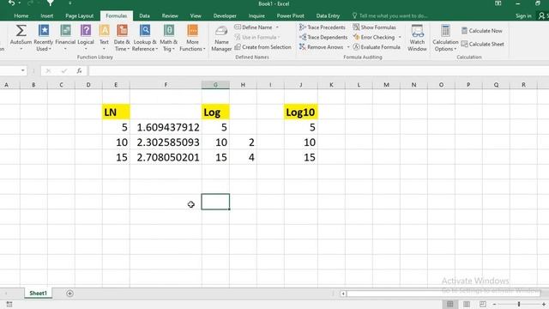Select cell containing 2.708050201
Image resolution: width=549 pixels, height=309 pixels.
pyautogui.click(x=166, y=157)
